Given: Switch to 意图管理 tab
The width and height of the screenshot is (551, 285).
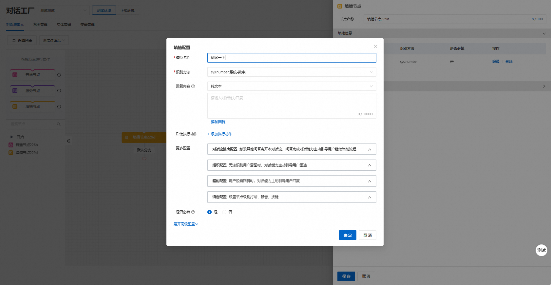Looking at the screenshot, I should click(40, 25).
